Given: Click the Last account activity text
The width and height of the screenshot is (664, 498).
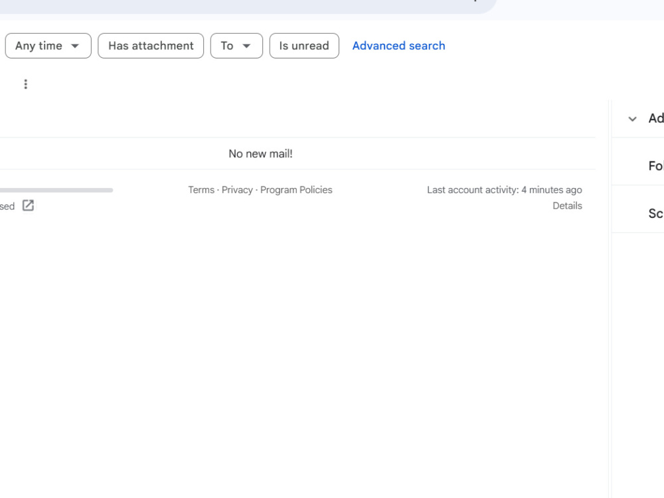Looking at the screenshot, I should point(505,190).
